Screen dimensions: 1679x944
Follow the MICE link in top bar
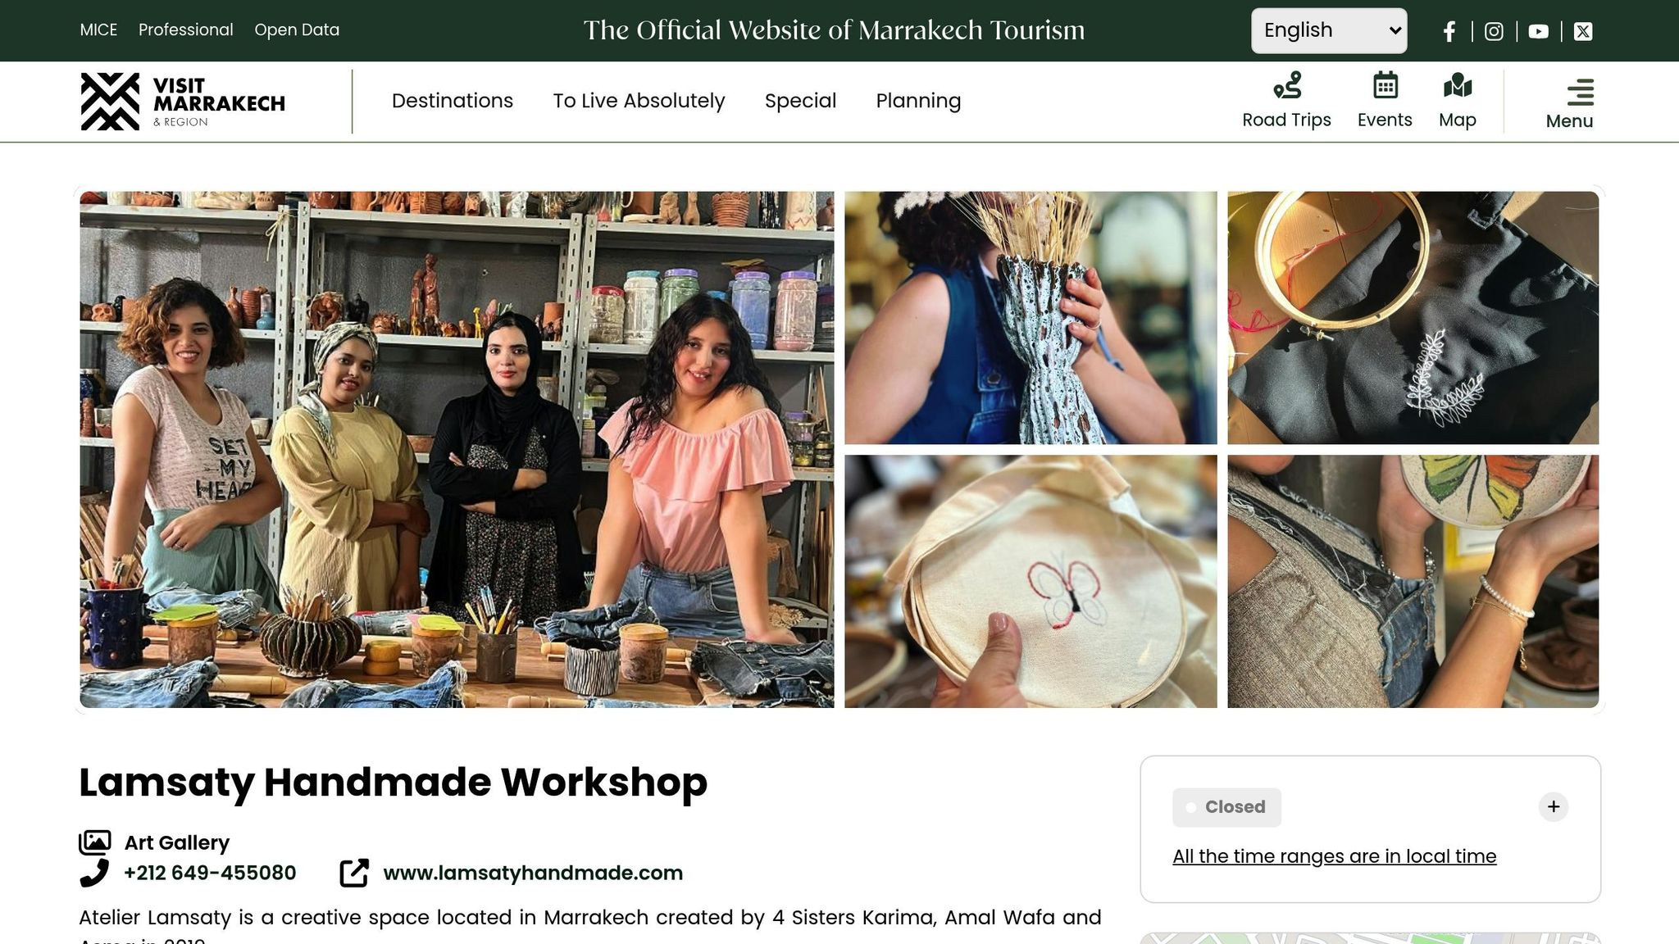pos(98,30)
